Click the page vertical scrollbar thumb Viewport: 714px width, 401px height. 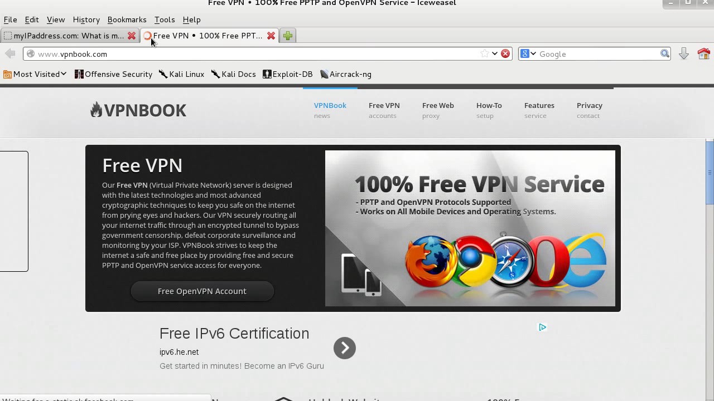[x=710, y=172]
